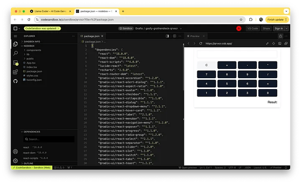Image resolution: width=301 pixels, height=184 pixels.
Task: Open App.tsx in the file explorer
Action: tap(31, 63)
